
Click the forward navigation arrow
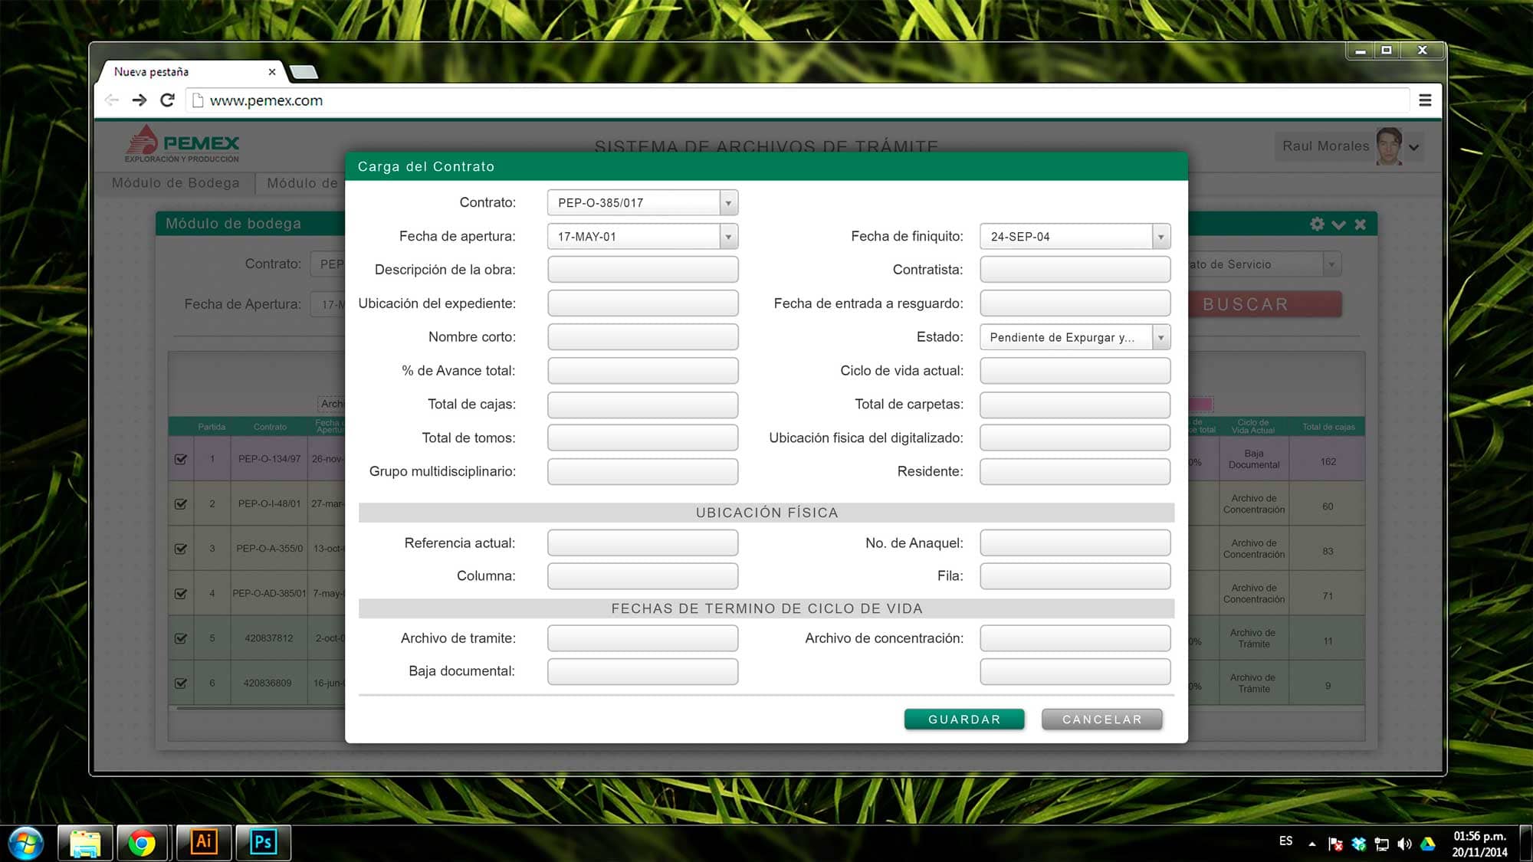tap(139, 100)
